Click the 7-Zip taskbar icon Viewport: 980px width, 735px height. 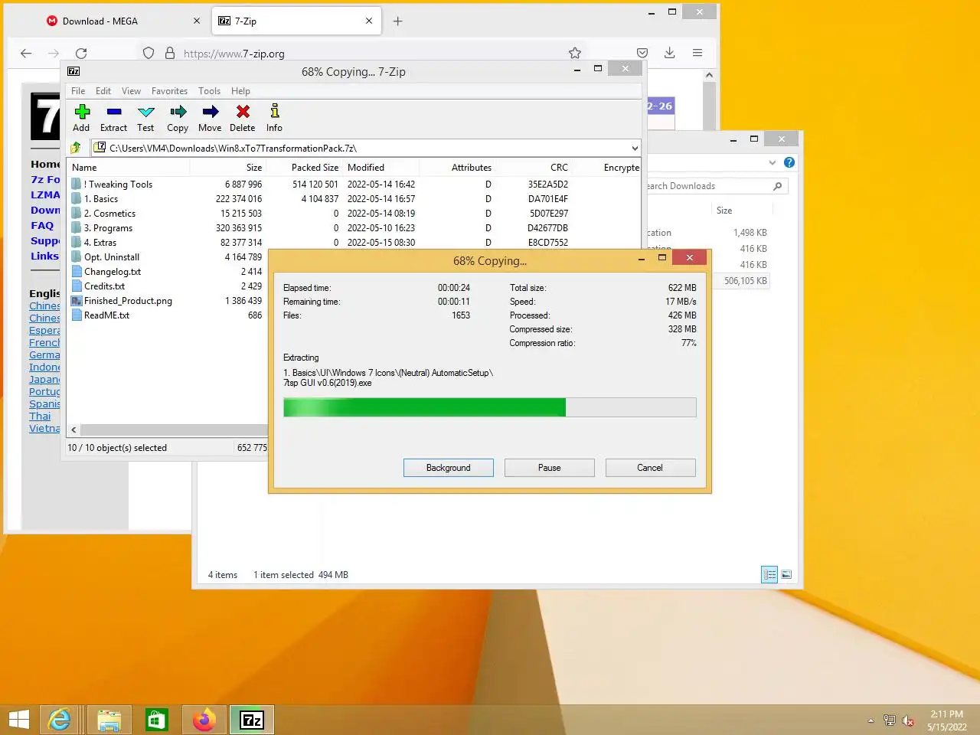(252, 720)
